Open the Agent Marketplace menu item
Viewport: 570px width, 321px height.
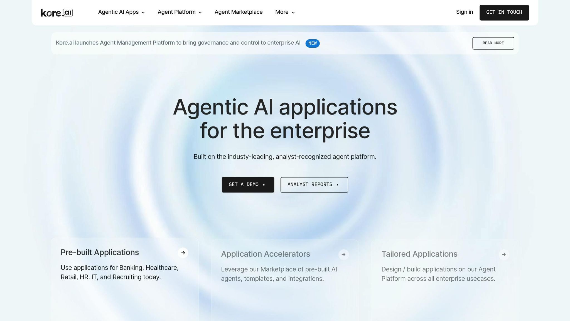[239, 12]
